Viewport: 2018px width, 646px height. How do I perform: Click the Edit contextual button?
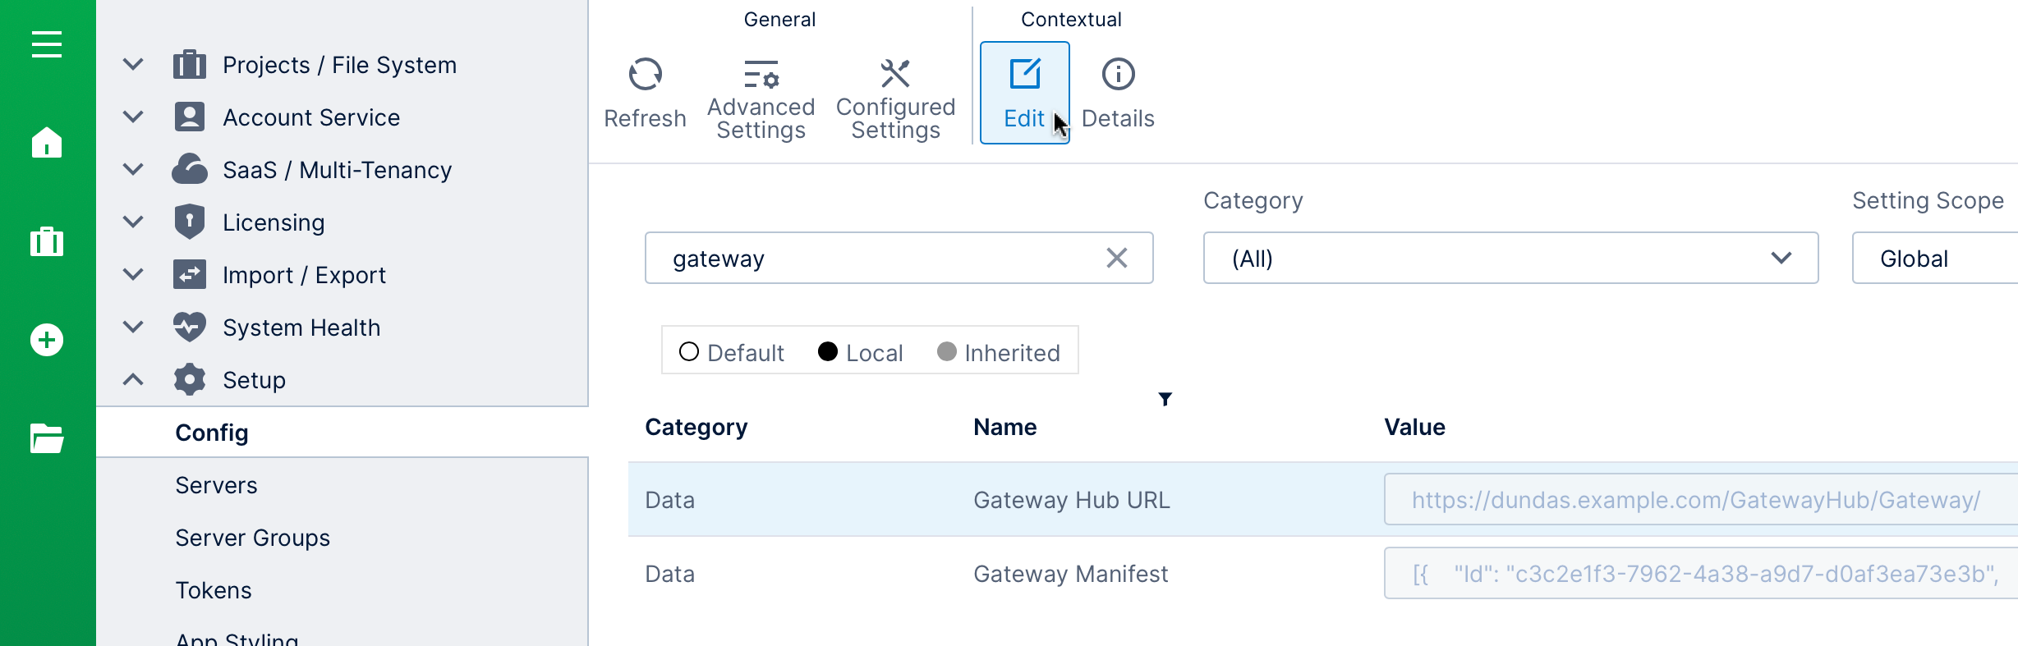coord(1024,93)
